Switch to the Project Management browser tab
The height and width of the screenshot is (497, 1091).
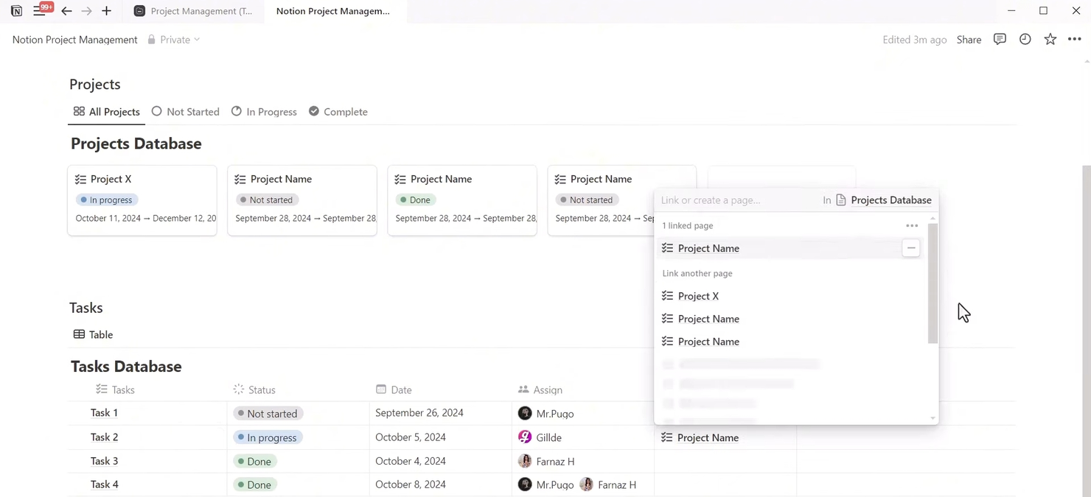click(x=201, y=11)
